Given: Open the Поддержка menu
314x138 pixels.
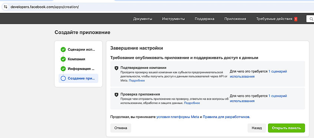Looking at the screenshot, I should pyautogui.click(x=205, y=19).
